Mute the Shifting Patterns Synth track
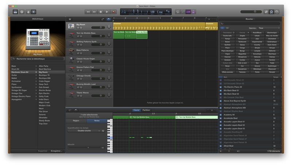This screenshot has height=165, width=292. tap(78, 45)
